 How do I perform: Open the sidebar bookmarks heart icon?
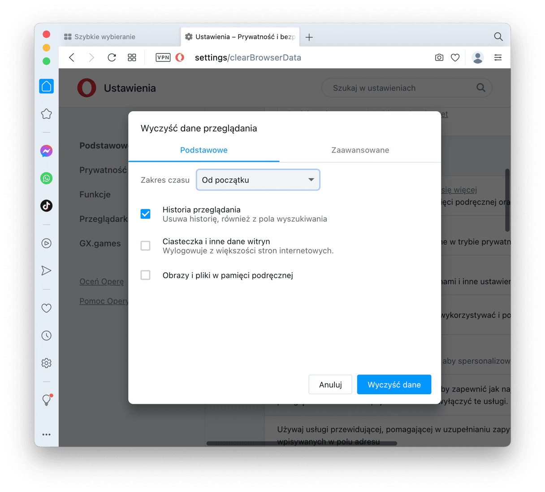(x=46, y=308)
